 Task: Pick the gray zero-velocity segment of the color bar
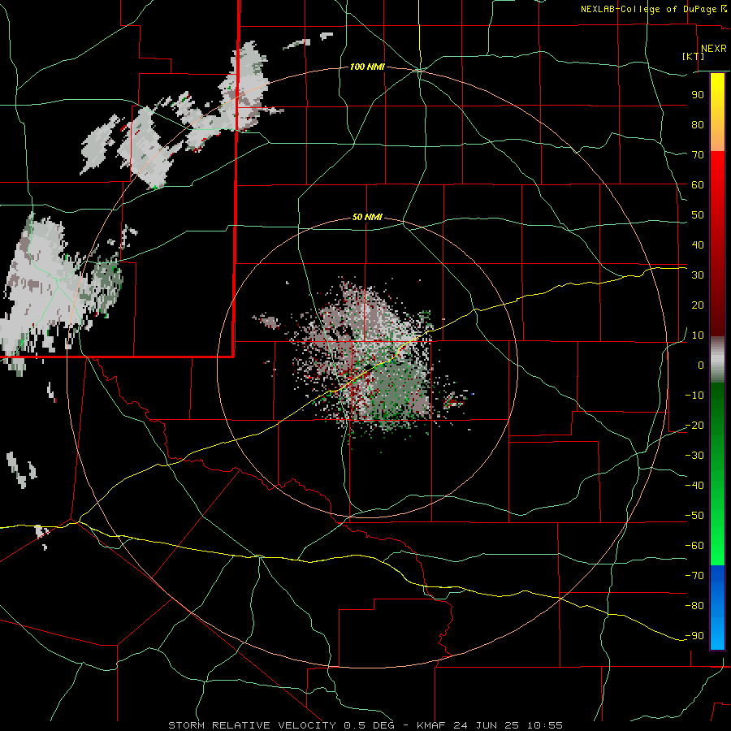point(717,360)
